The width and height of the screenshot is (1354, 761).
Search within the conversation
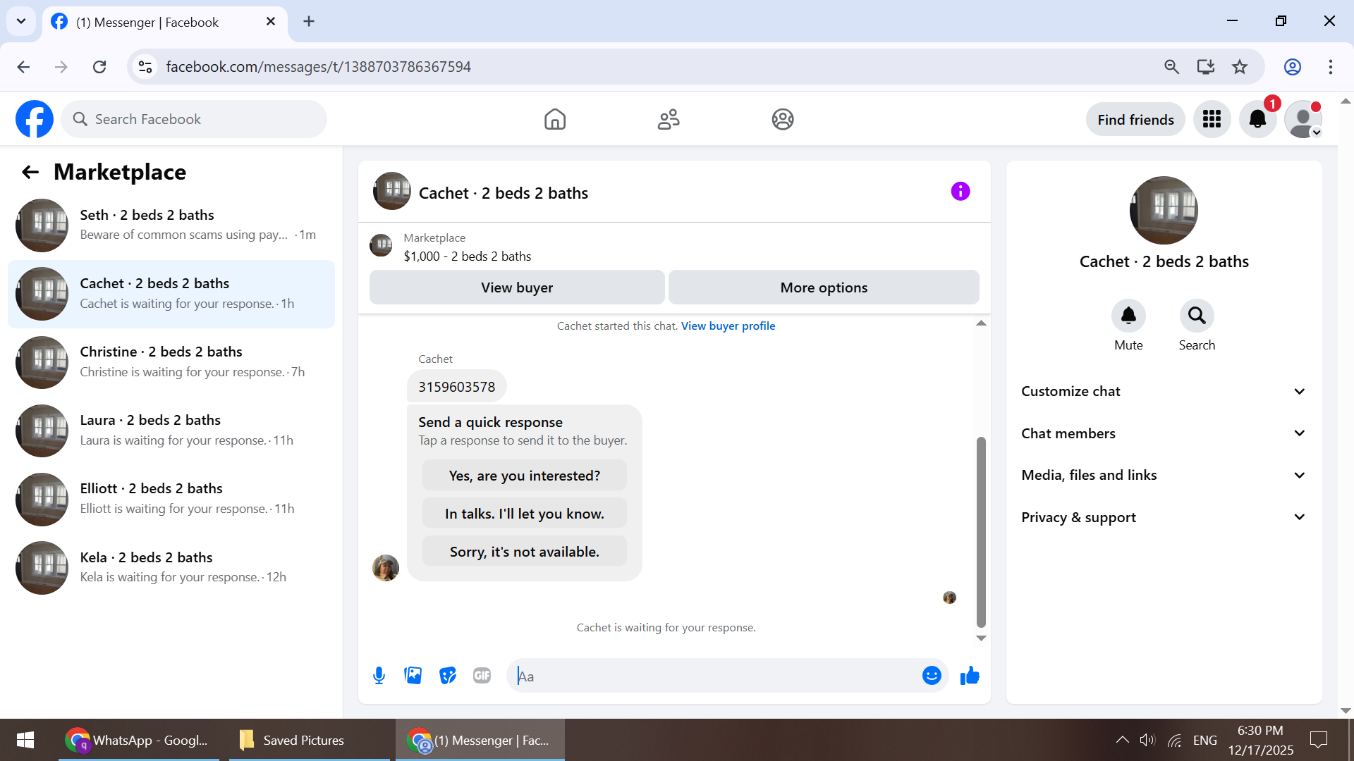click(x=1197, y=316)
